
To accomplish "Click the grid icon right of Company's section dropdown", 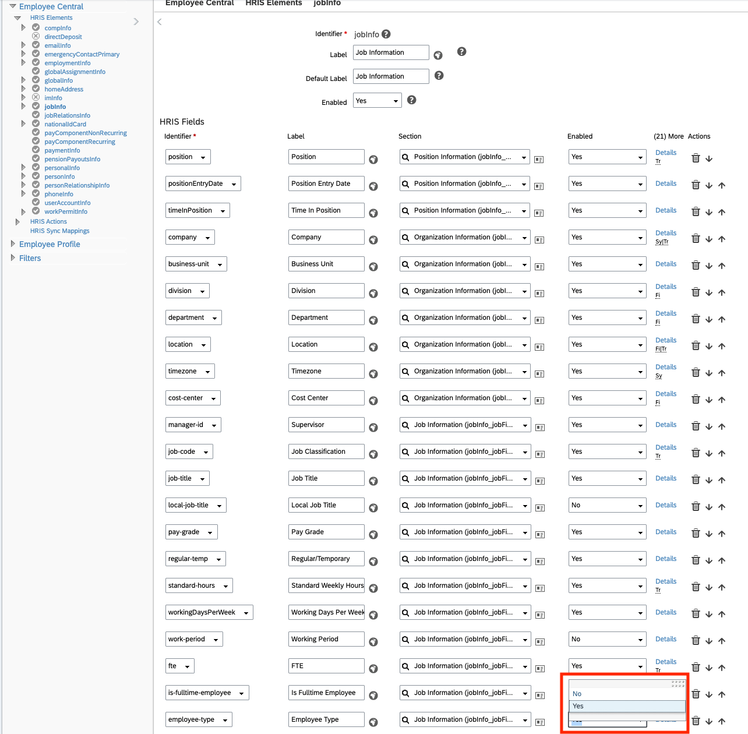I will (x=539, y=239).
